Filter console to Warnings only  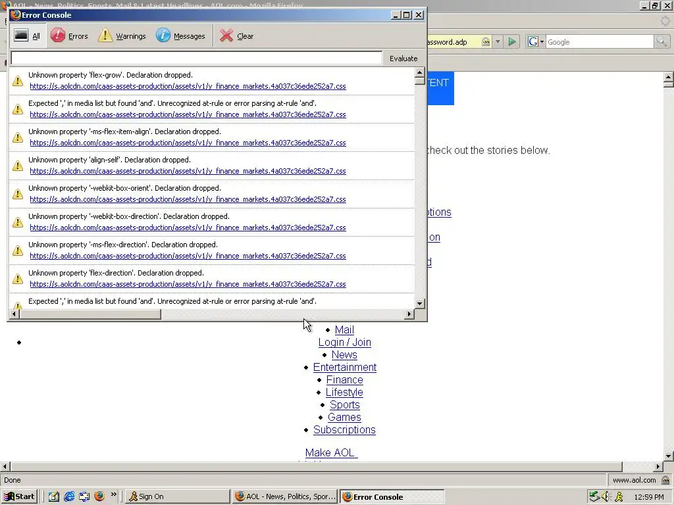tap(122, 36)
